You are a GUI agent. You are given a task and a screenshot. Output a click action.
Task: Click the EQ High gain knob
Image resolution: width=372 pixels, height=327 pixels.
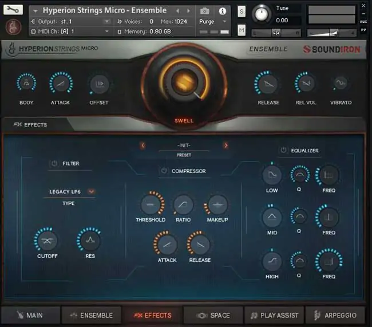(272, 261)
